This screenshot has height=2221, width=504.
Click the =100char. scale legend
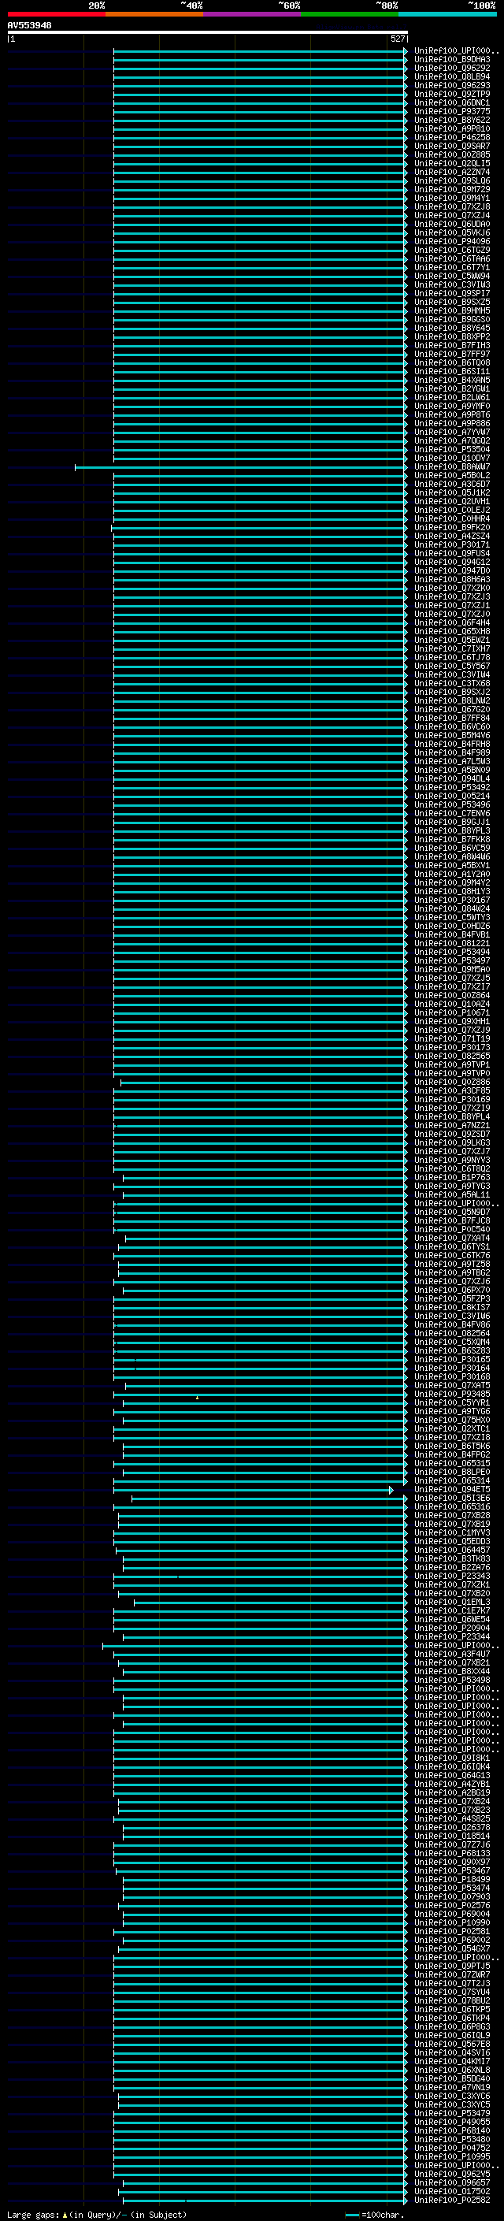click(x=374, y=2215)
